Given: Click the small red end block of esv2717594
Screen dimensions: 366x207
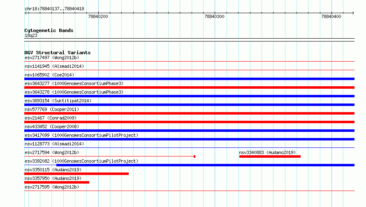Looking at the screenshot, I should [x=195, y=156].
